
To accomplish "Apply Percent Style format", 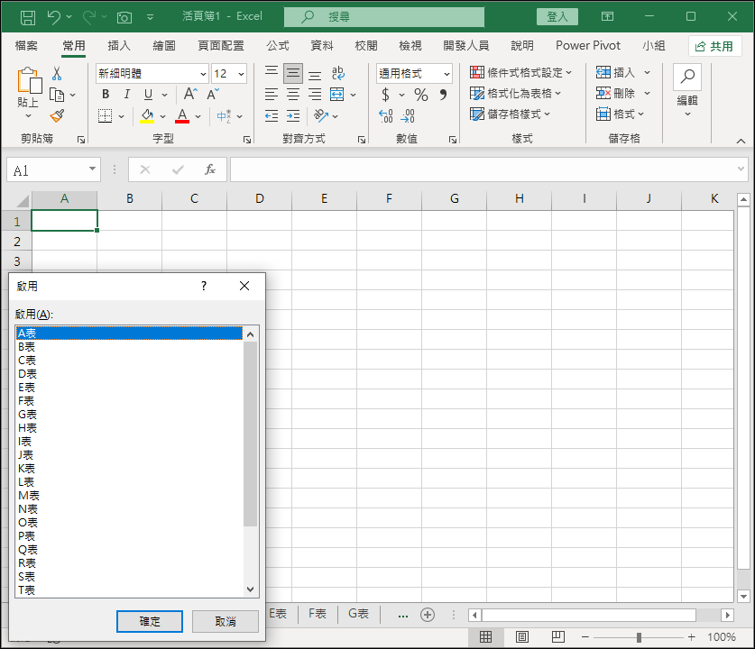I will 421,95.
